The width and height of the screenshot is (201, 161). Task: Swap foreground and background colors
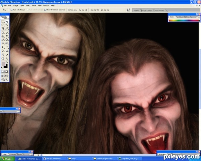click(7, 62)
